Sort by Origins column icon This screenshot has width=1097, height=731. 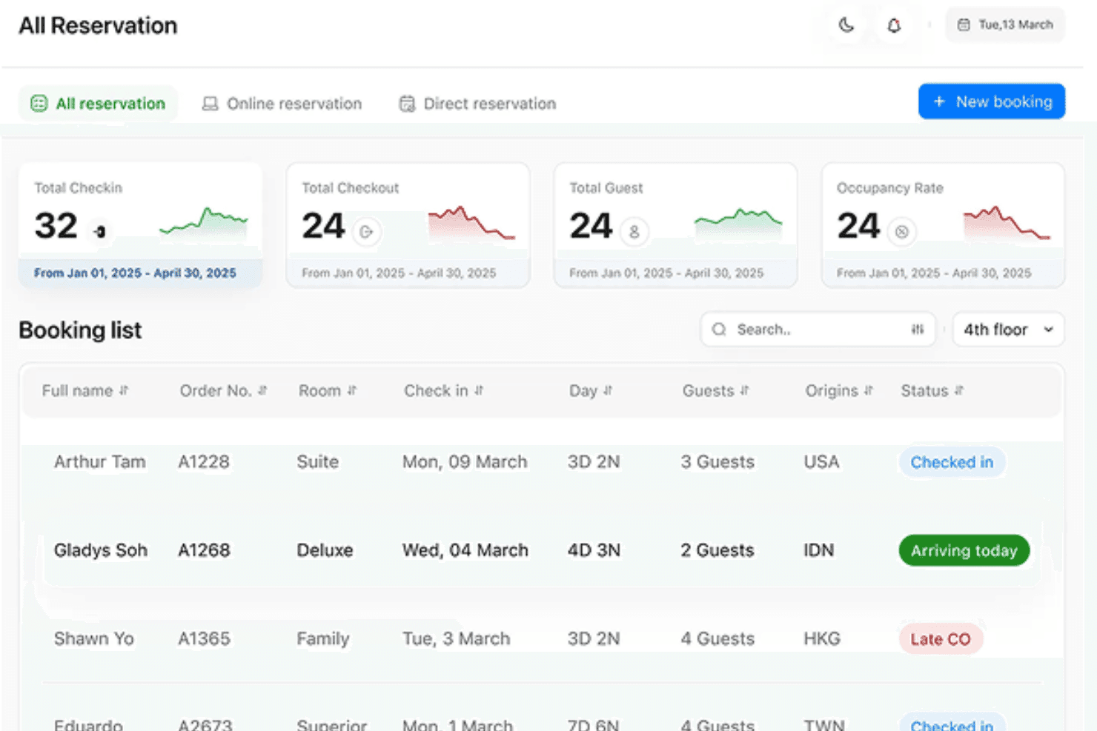(869, 390)
